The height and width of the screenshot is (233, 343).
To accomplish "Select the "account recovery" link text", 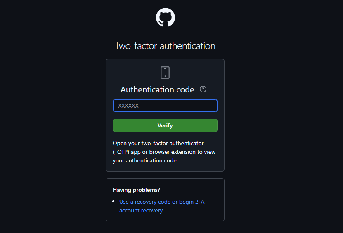I will [x=141, y=210].
